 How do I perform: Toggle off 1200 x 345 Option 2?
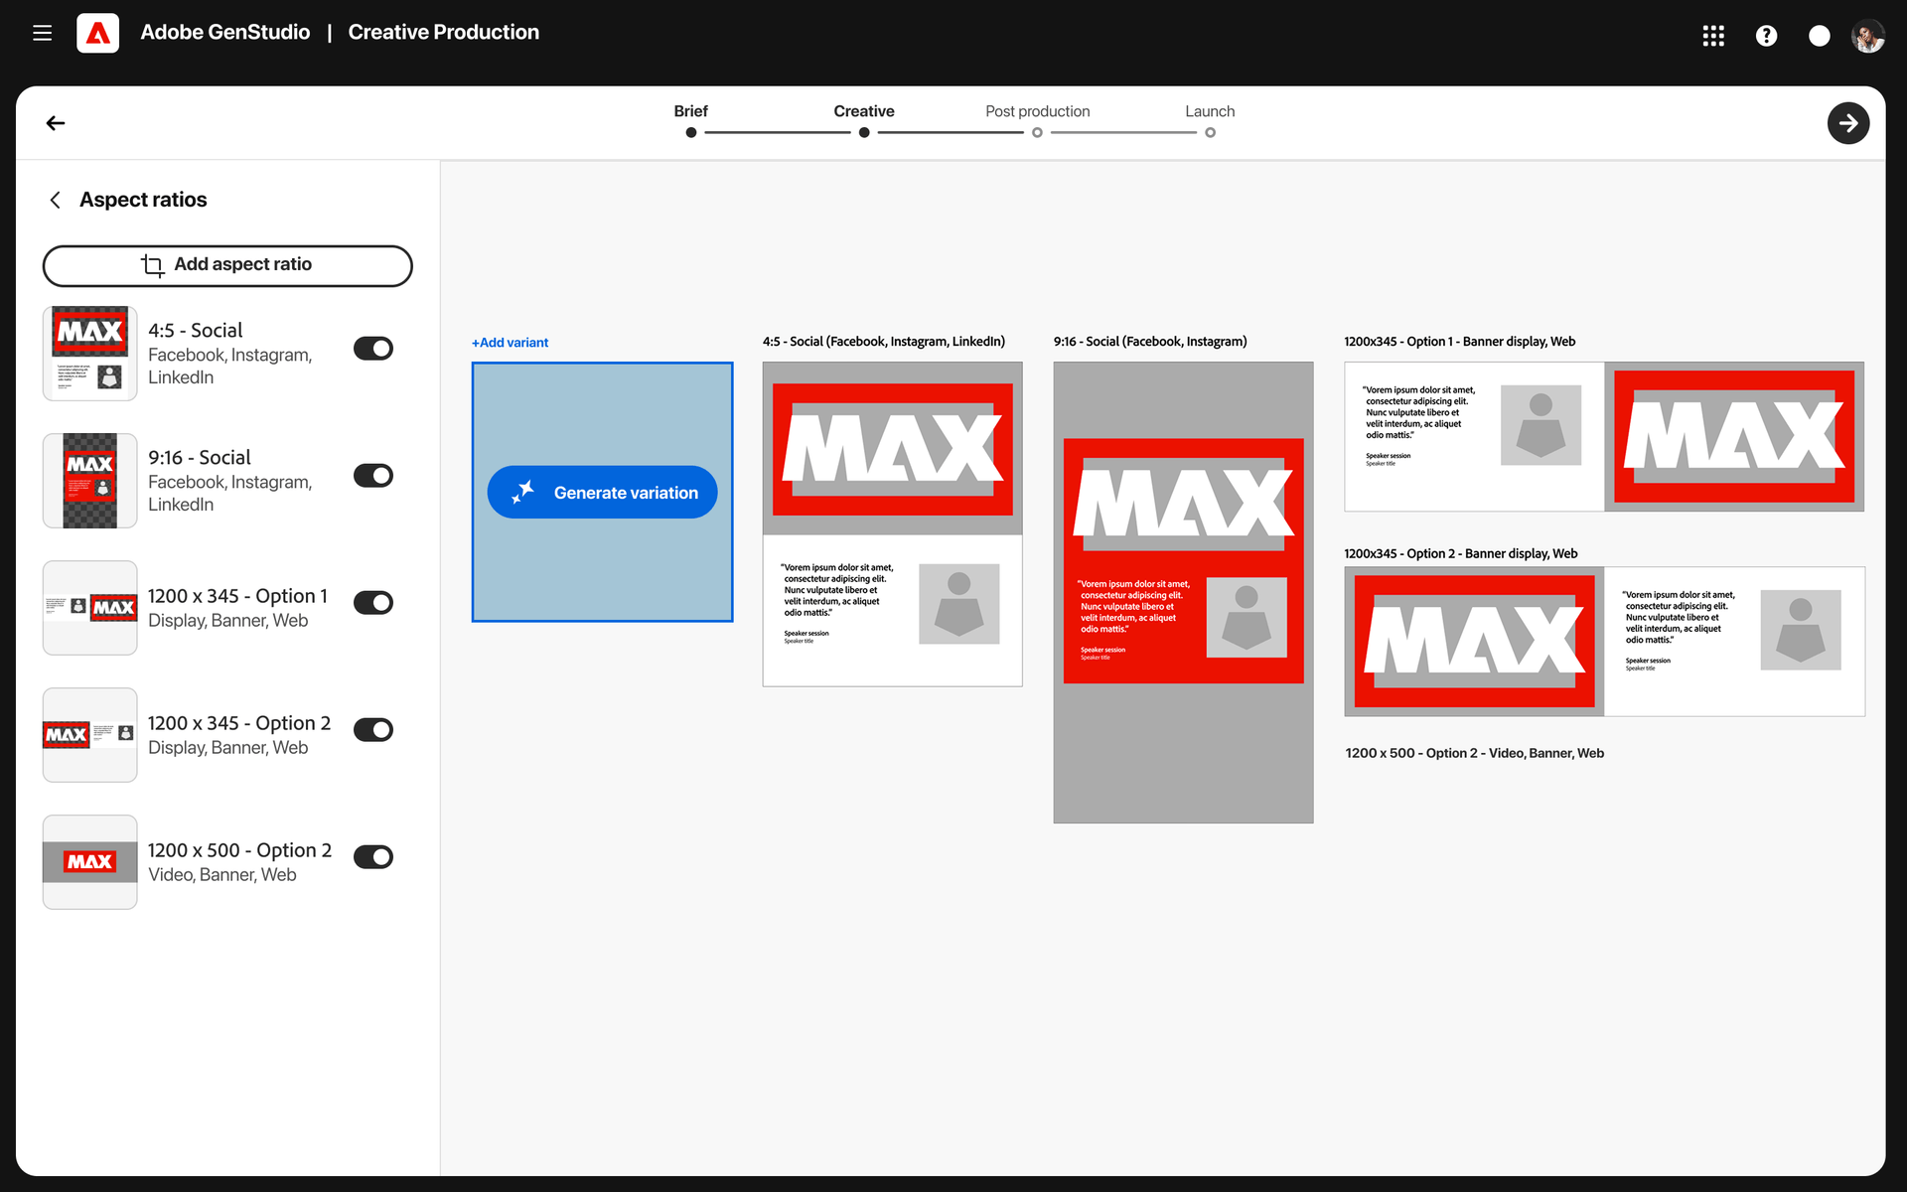[373, 730]
